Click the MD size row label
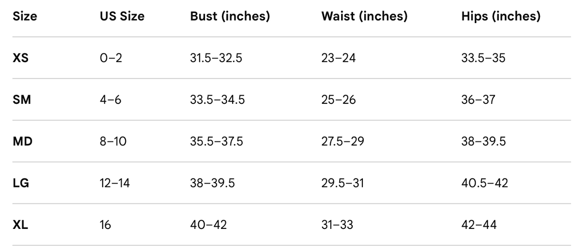 click(22, 141)
